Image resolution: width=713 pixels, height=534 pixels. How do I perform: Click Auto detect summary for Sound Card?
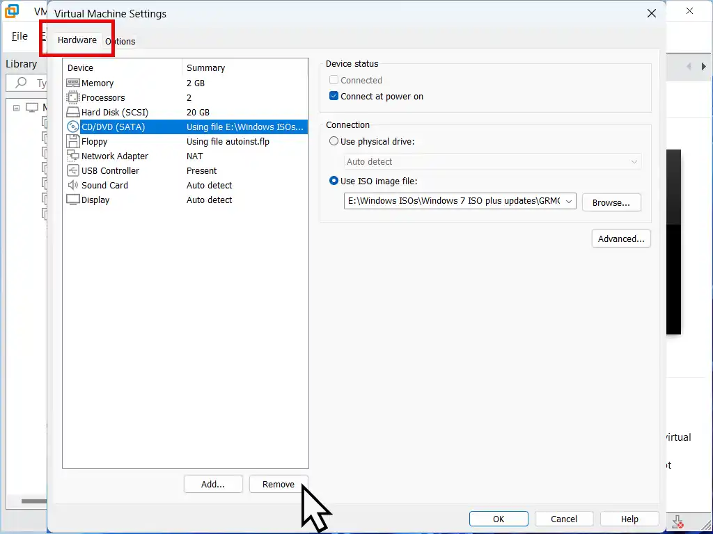[209, 185]
